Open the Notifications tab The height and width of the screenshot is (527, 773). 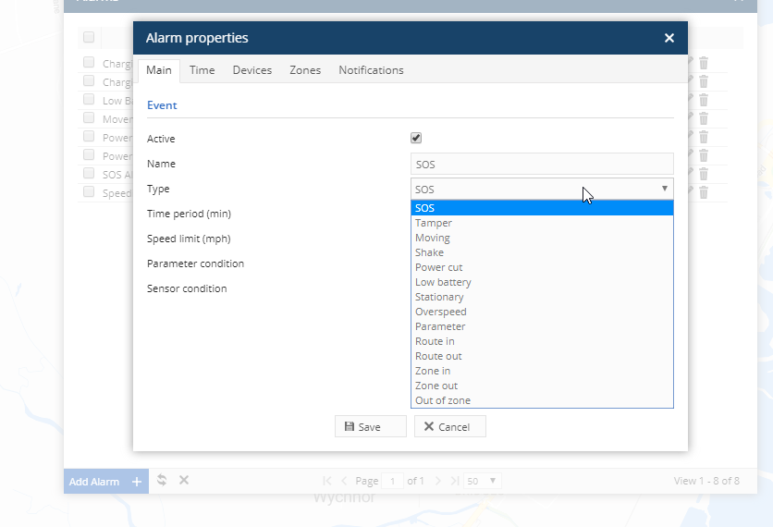pyautogui.click(x=371, y=70)
